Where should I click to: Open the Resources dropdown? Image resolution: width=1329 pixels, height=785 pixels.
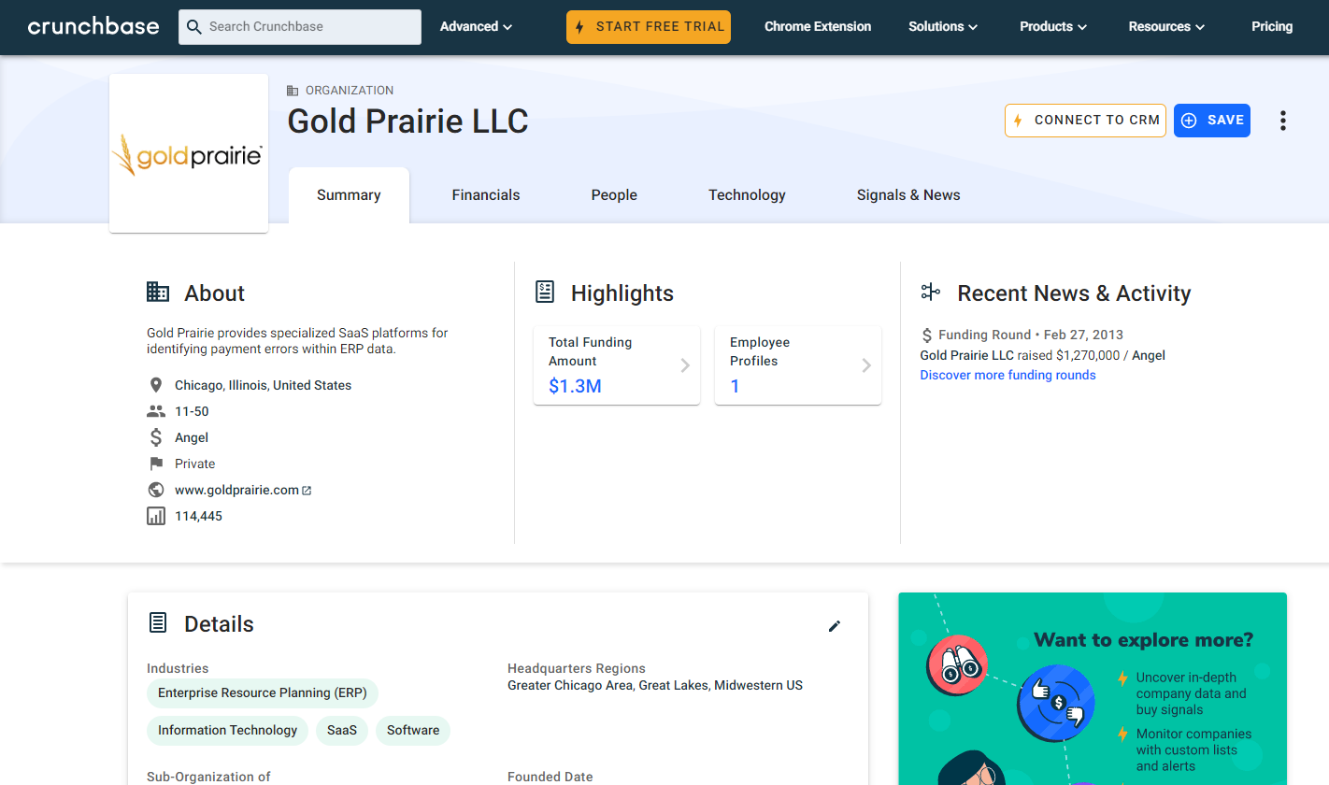tap(1165, 26)
